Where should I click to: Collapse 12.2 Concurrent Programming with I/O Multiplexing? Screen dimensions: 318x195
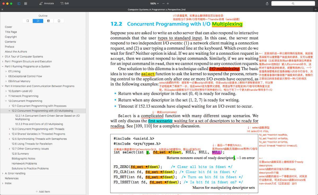point(9,111)
